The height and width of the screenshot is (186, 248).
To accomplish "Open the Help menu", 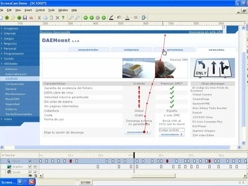I will (x=74, y=10).
